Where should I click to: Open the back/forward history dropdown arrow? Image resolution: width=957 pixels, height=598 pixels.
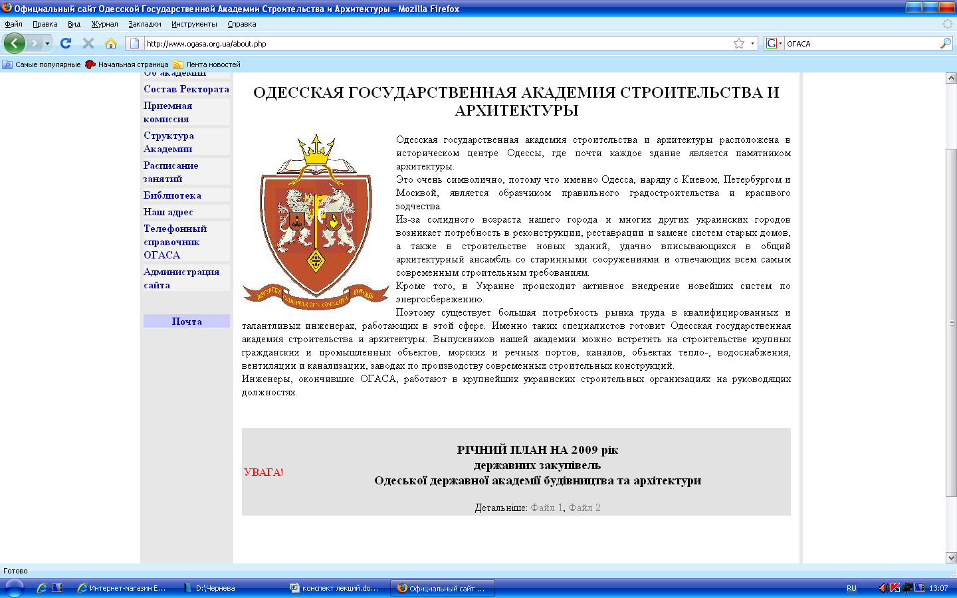(x=47, y=43)
